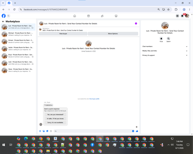Open the Facebook app icon in taskbar
Screen dimensions: 193x154
(92, 145)
